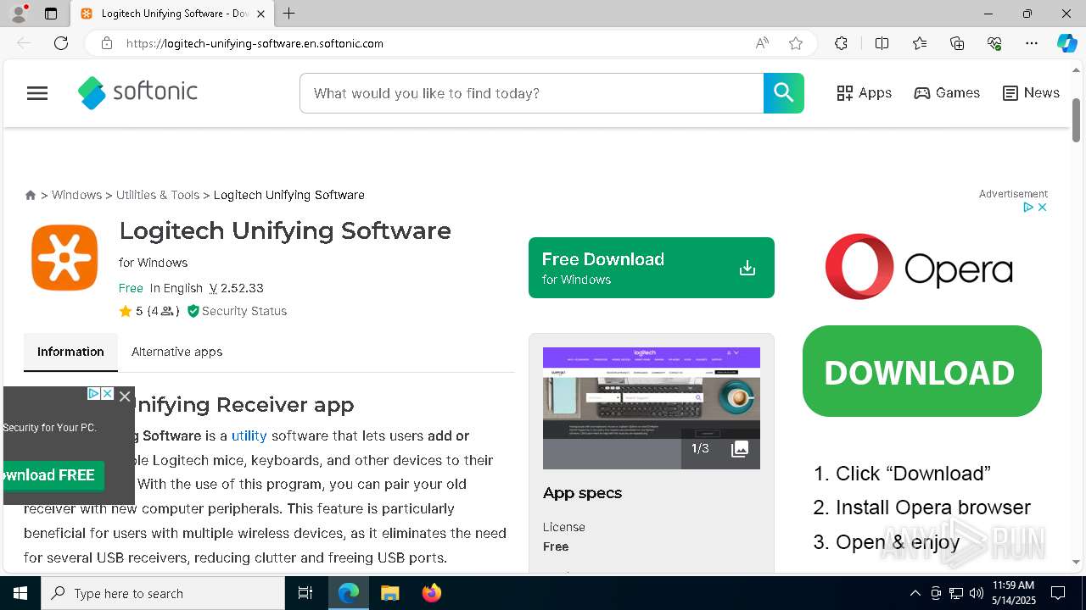Click the Logitech Unifying Software app icon
The image size is (1086, 610).
click(x=64, y=258)
